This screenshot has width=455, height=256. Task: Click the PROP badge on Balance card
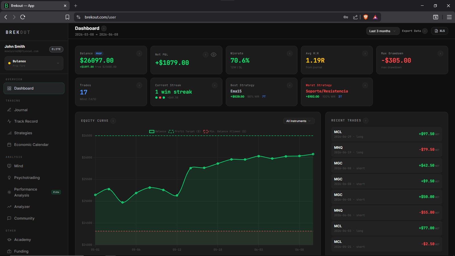(x=99, y=53)
